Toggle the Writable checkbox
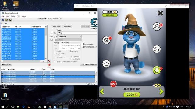The height and width of the screenshot is (109, 195). point(54,51)
